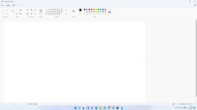Adjust the zoom slider handle

184,104
